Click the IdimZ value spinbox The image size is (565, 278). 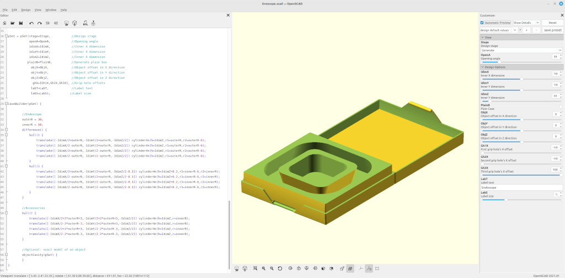557,96
